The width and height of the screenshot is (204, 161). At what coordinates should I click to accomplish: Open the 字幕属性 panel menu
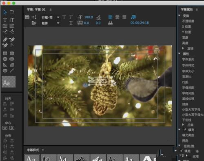click(197, 10)
